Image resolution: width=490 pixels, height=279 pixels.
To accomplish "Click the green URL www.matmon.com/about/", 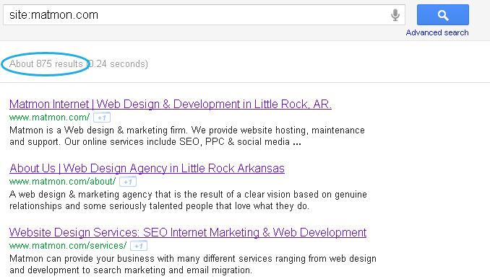I will (62, 182).
